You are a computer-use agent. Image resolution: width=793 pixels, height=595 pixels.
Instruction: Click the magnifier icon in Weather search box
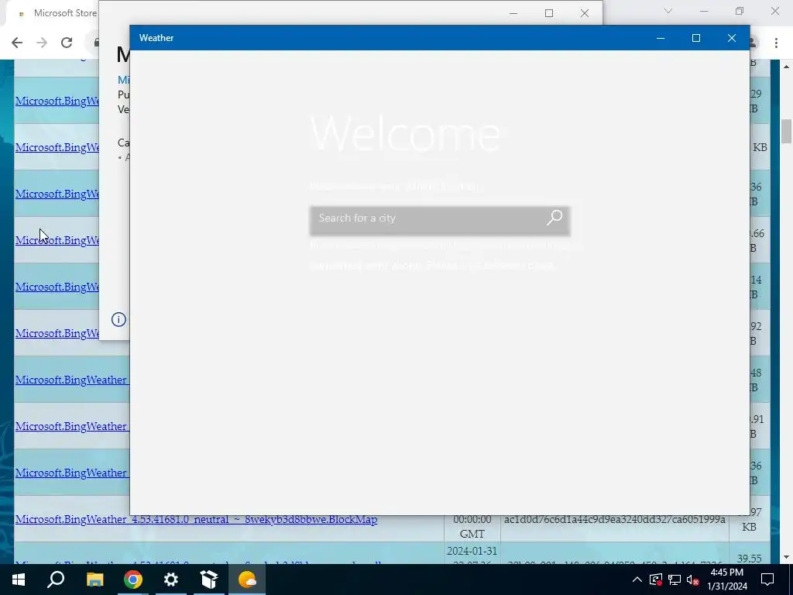click(x=554, y=218)
